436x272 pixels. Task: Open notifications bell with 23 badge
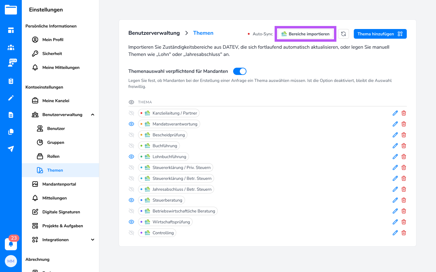[x=11, y=244]
